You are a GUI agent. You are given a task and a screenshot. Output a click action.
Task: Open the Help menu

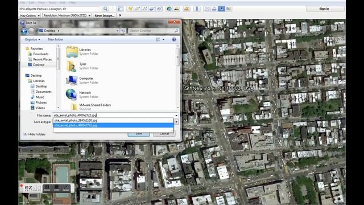[x=72, y=2]
